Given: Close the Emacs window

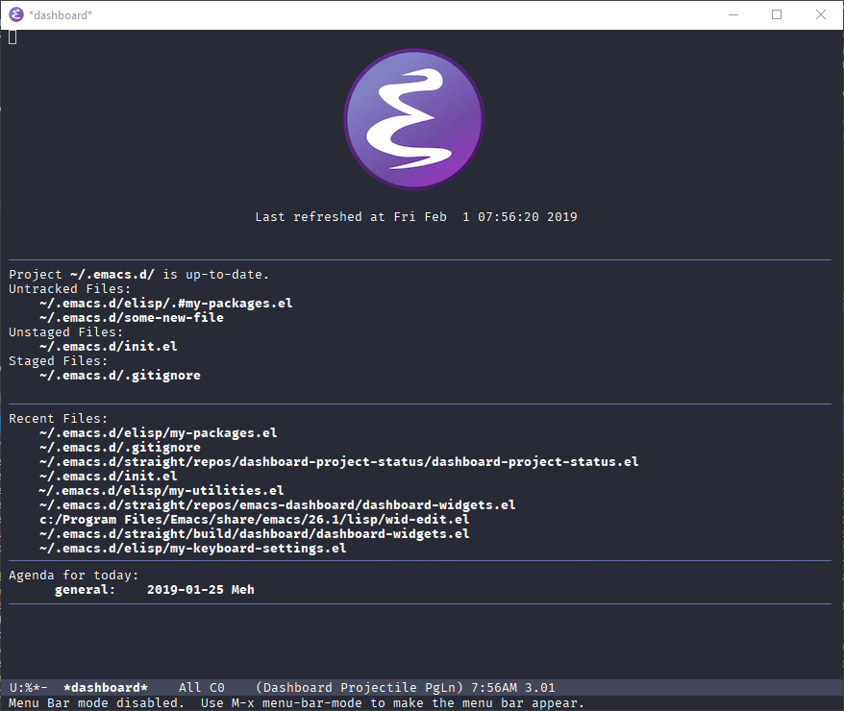Looking at the screenshot, I should click(820, 14).
